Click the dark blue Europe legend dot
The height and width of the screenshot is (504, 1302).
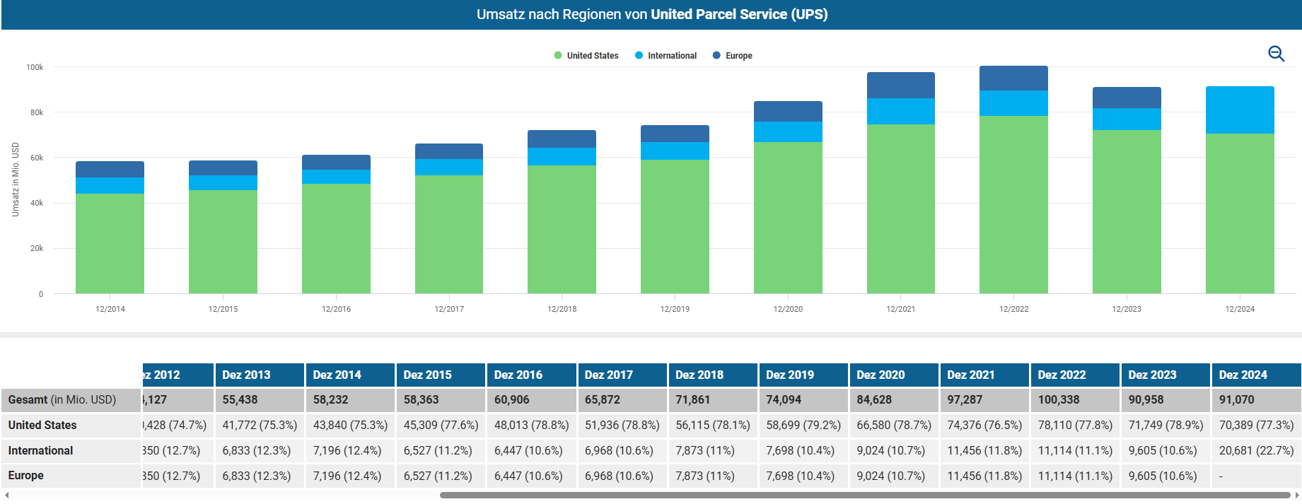(716, 56)
